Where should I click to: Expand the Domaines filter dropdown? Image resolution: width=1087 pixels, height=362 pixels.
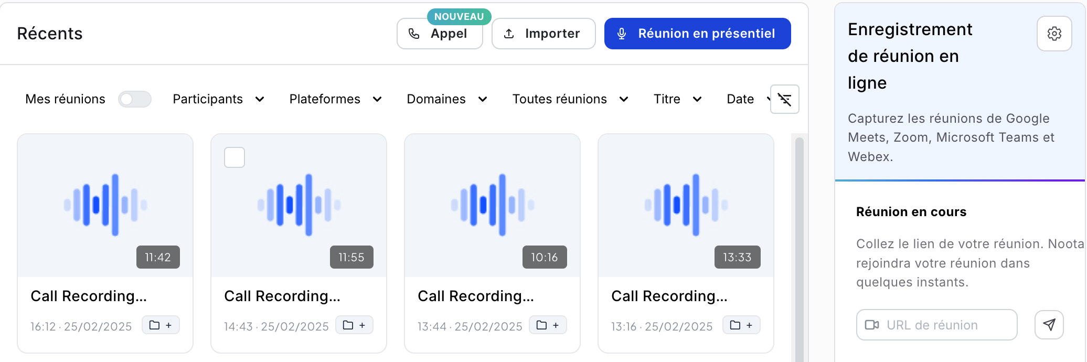pyautogui.click(x=447, y=99)
